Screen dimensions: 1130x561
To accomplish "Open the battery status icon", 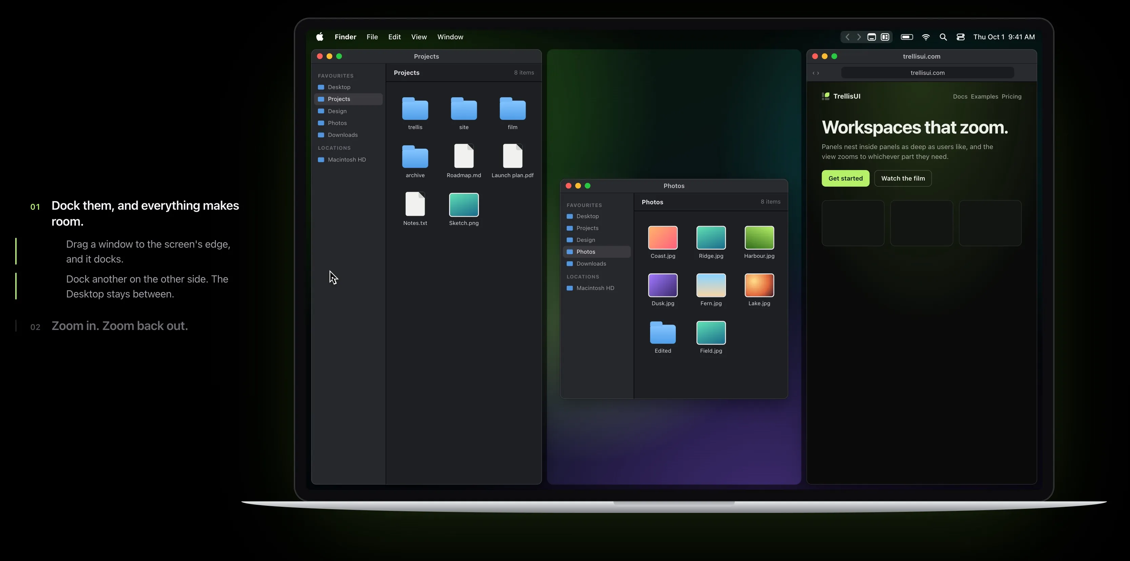I will pyautogui.click(x=907, y=37).
